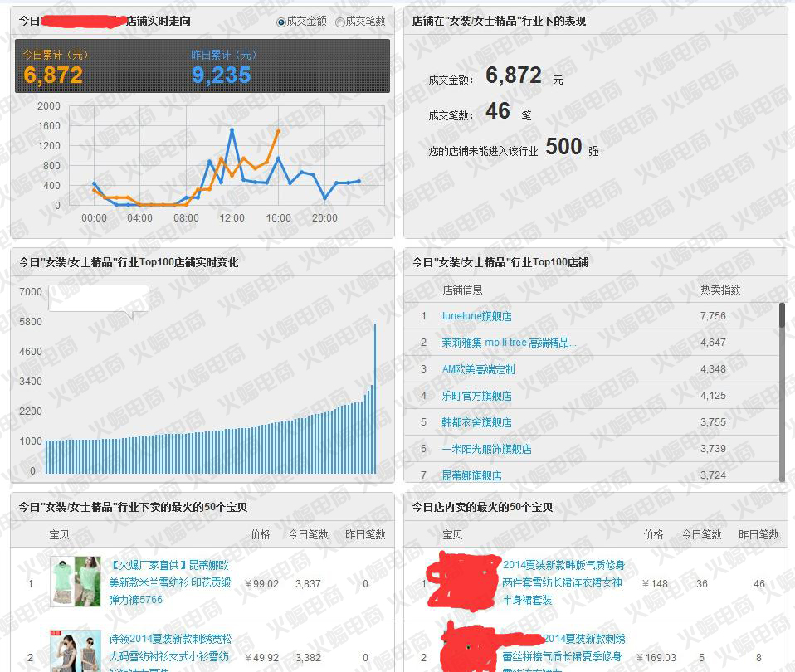Open 茉莉雅集 mo li tree 高端精品 shop link

[x=509, y=343]
